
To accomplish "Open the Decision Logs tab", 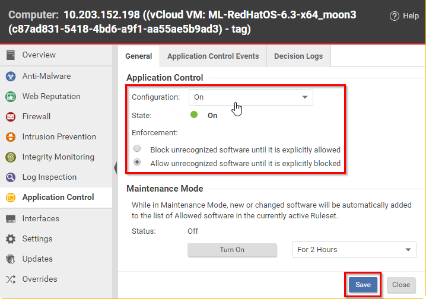I will click(x=298, y=56).
